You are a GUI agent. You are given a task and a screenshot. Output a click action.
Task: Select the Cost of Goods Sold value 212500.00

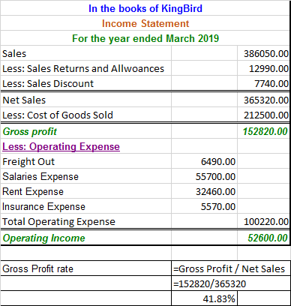[x=263, y=115]
